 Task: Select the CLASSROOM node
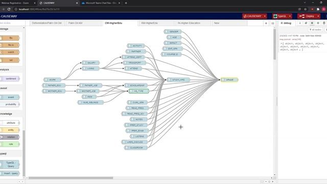(136, 148)
